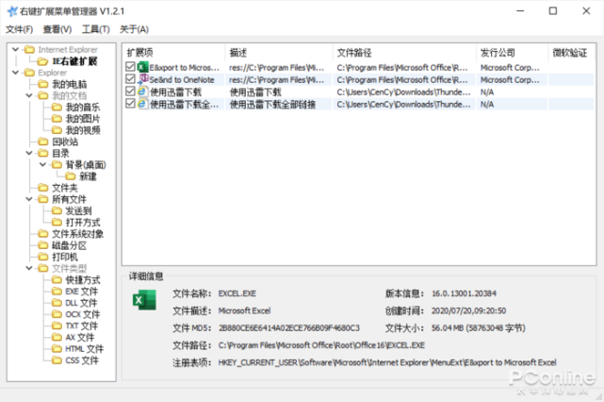Click the folder icon of 我的电脑
This screenshot has width=604, height=402.
[43, 84]
